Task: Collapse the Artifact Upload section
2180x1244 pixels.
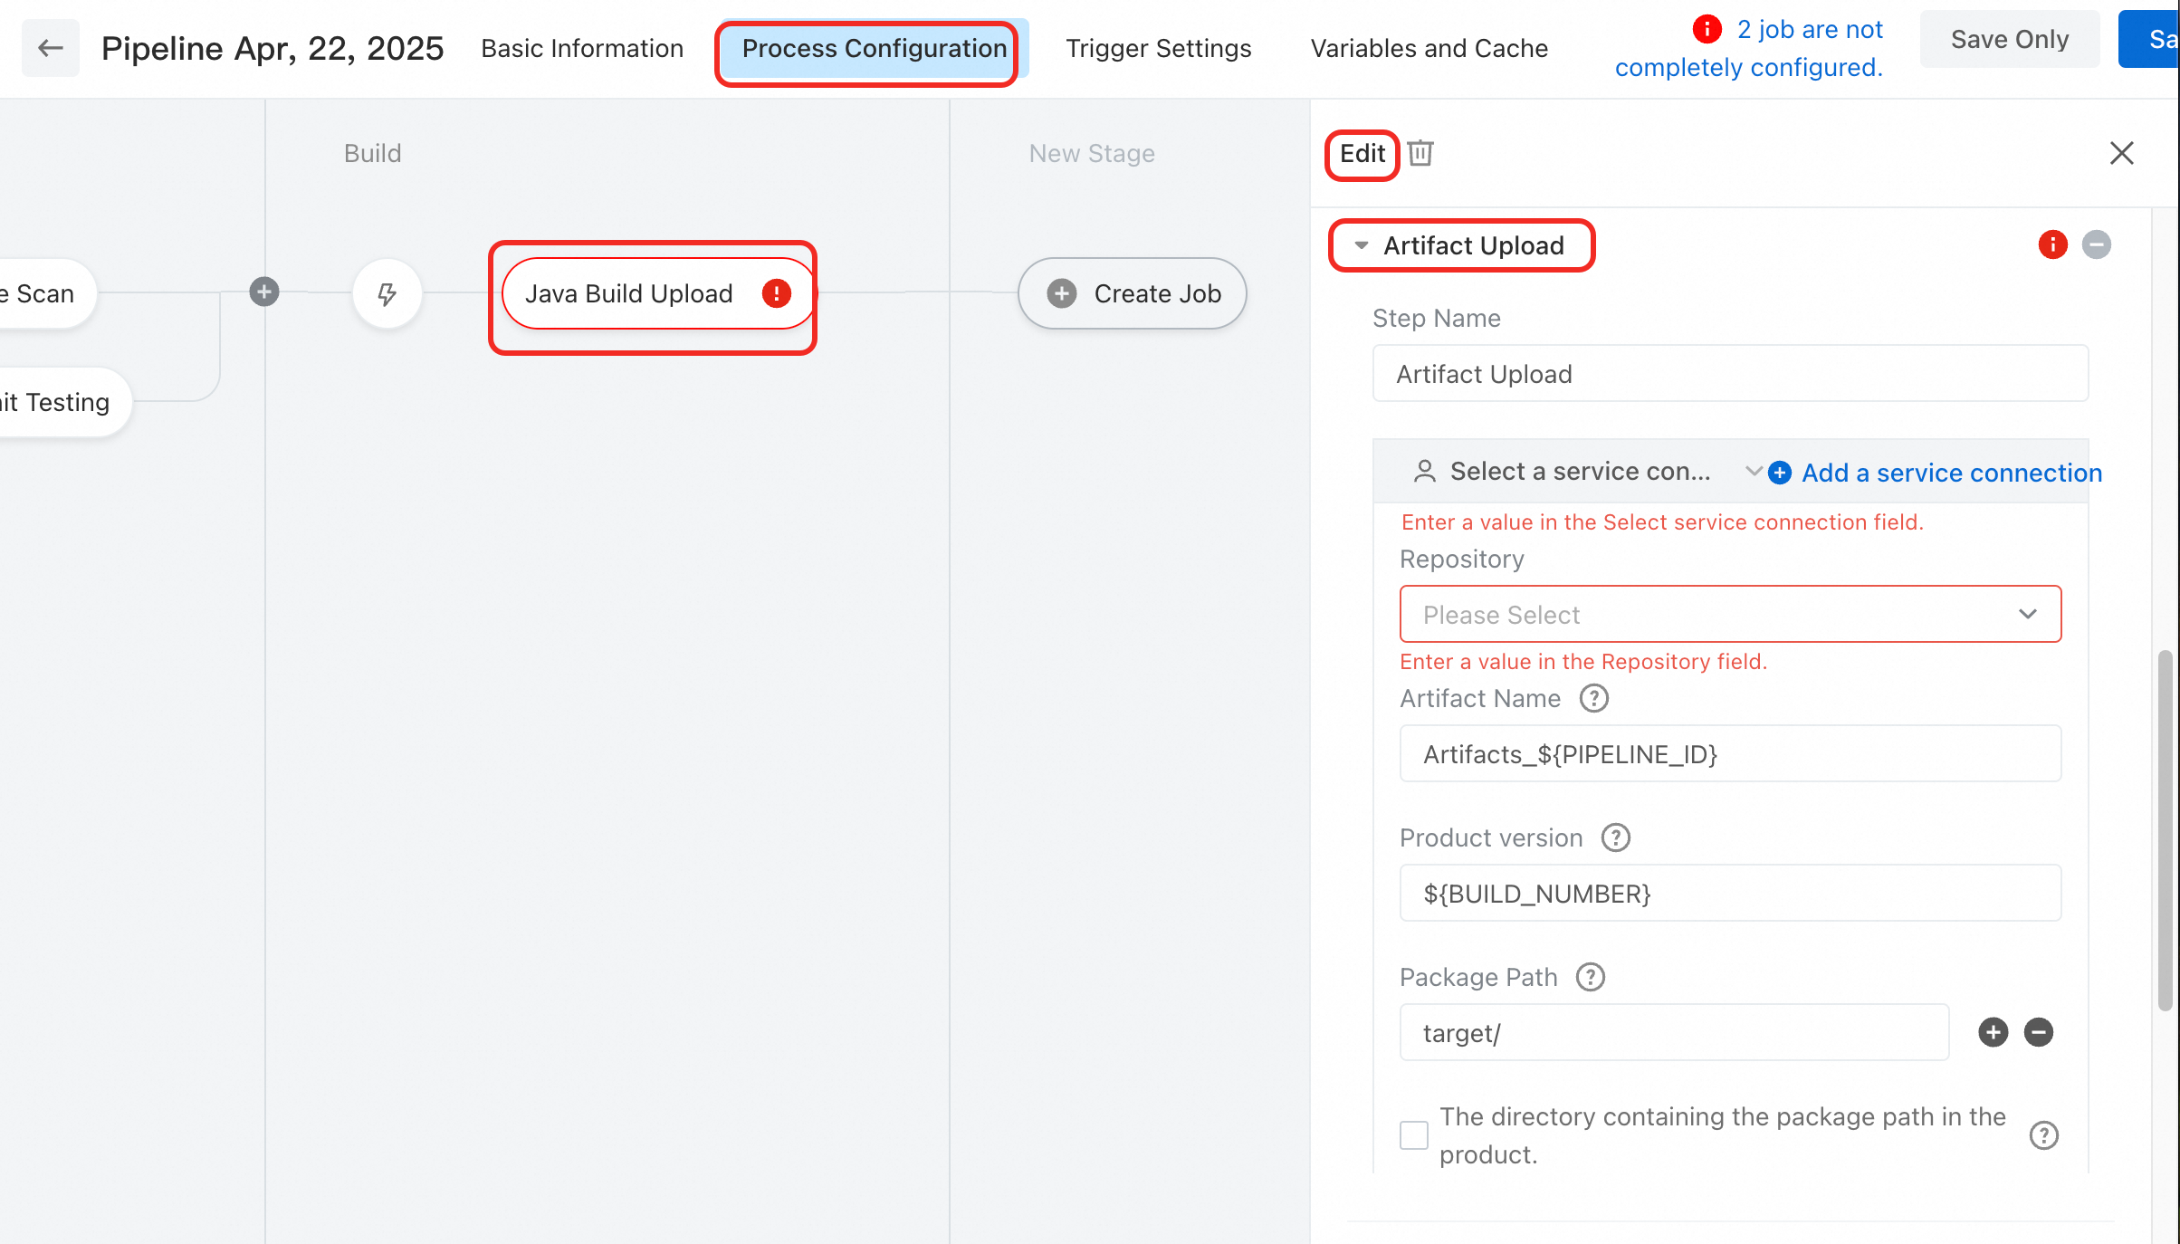Action: pyautogui.click(x=1360, y=244)
